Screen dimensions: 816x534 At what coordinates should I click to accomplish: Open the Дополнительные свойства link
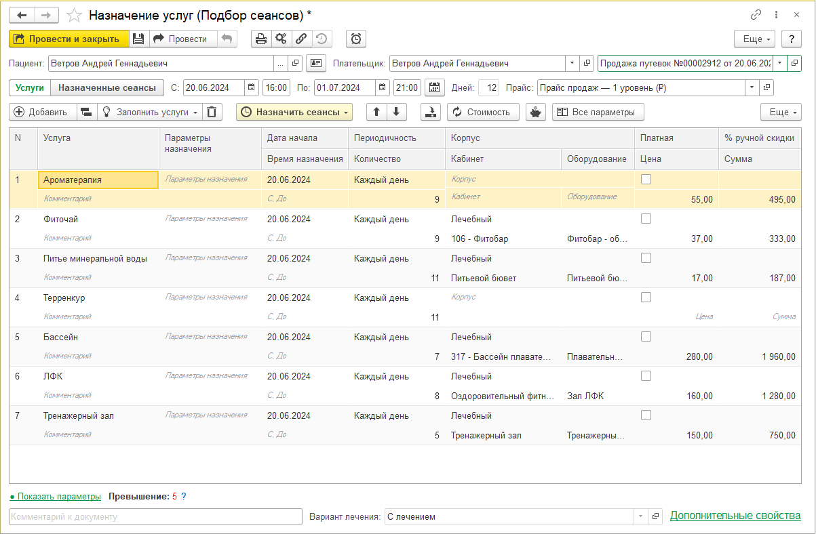tap(735, 516)
